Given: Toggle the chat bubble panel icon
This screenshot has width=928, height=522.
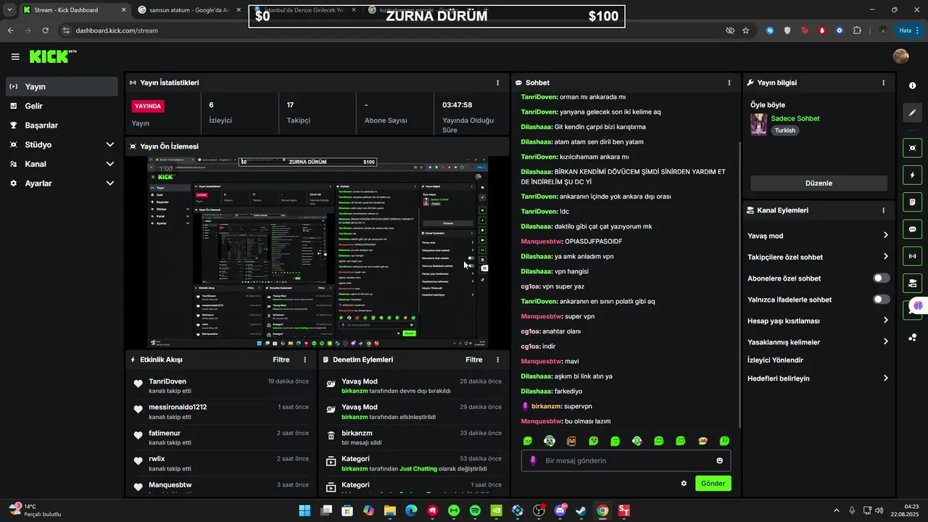Looking at the screenshot, I should (912, 229).
